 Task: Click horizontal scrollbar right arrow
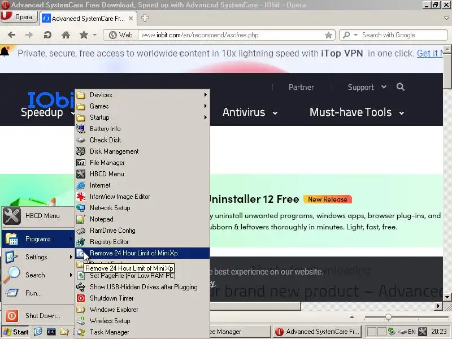pos(438,306)
